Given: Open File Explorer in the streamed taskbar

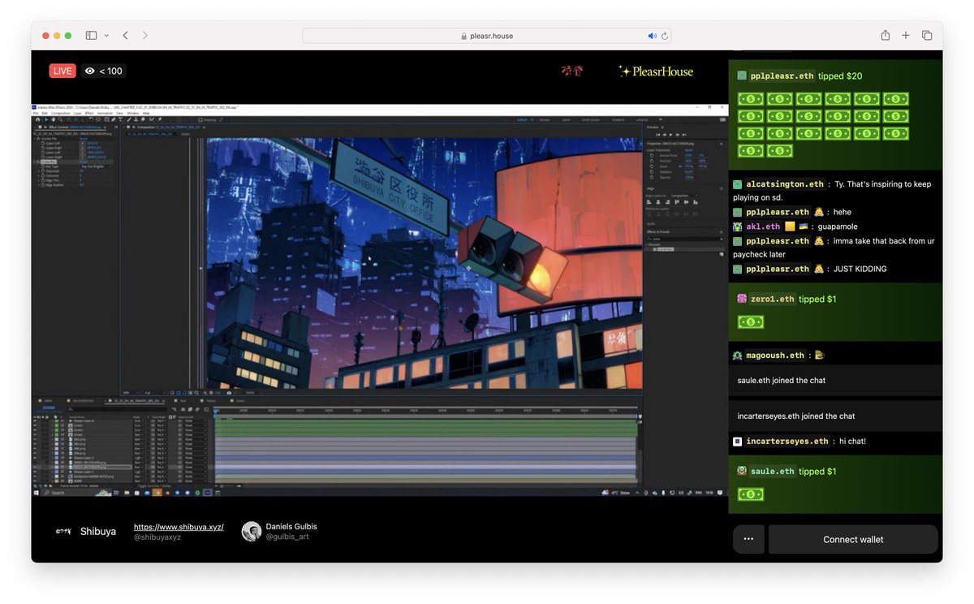Looking at the screenshot, I should (x=127, y=493).
